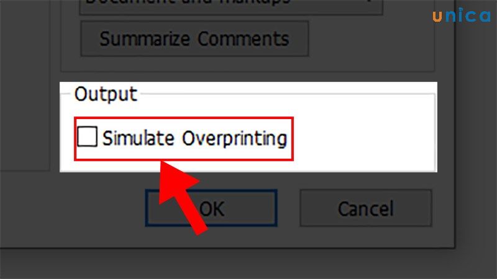Click the blue-outlined default OK button
Screen dimensions: 497x279
[x=211, y=208]
